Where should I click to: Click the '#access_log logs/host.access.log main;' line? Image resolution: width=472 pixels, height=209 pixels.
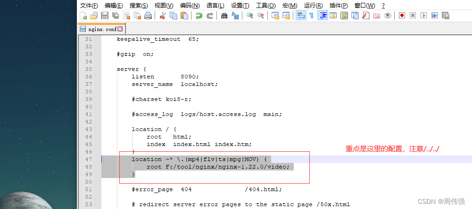tap(207, 114)
